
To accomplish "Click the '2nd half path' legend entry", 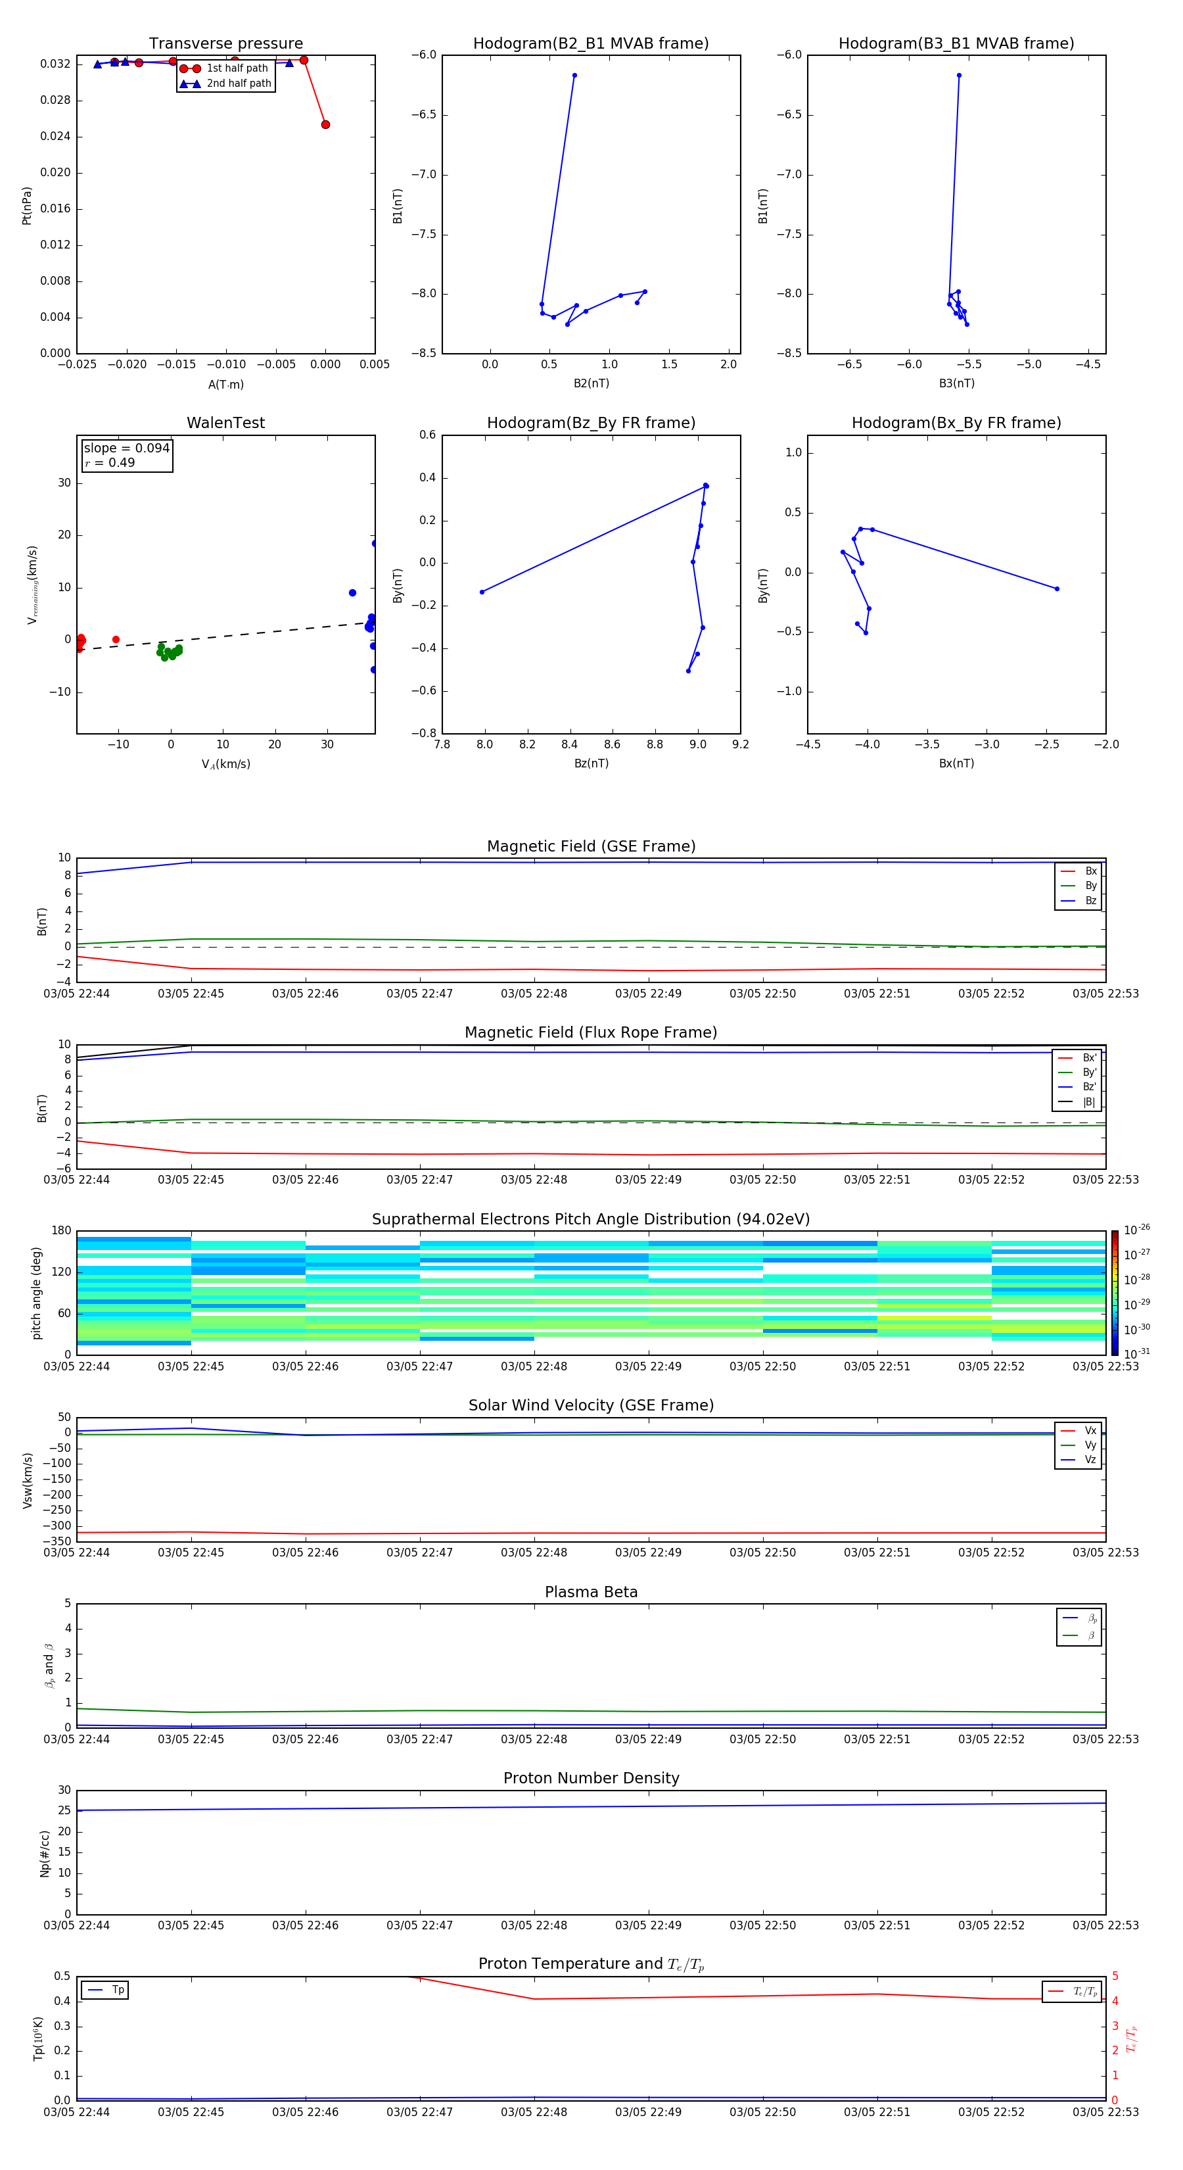I will click(x=225, y=84).
